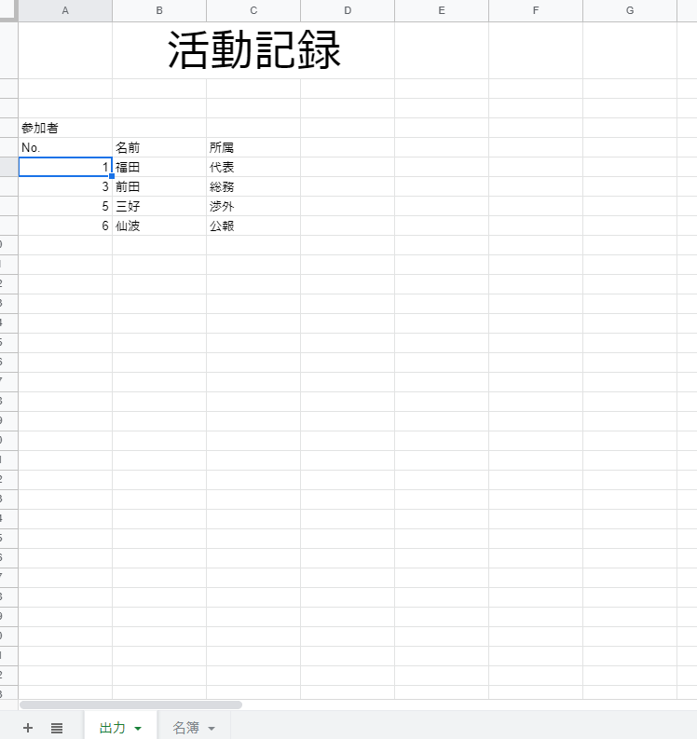This screenshot has height=739, width=697.
Task: Select the 所属 header cell
Action: 253,147
